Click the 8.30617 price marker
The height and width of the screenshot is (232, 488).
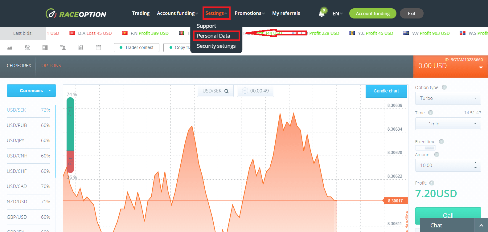coord(395,201)
